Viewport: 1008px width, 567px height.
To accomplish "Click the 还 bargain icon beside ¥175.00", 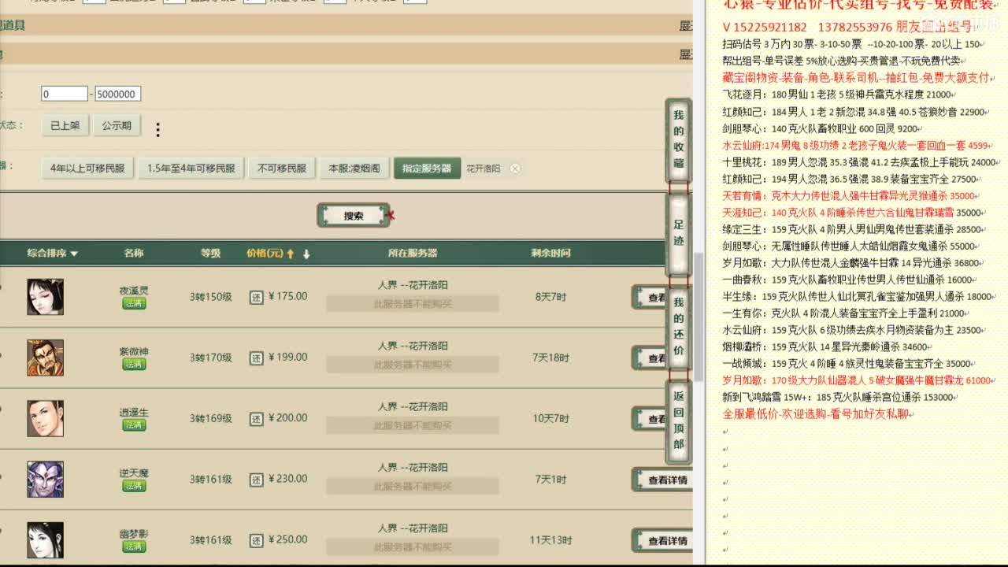I will [258, 297].
